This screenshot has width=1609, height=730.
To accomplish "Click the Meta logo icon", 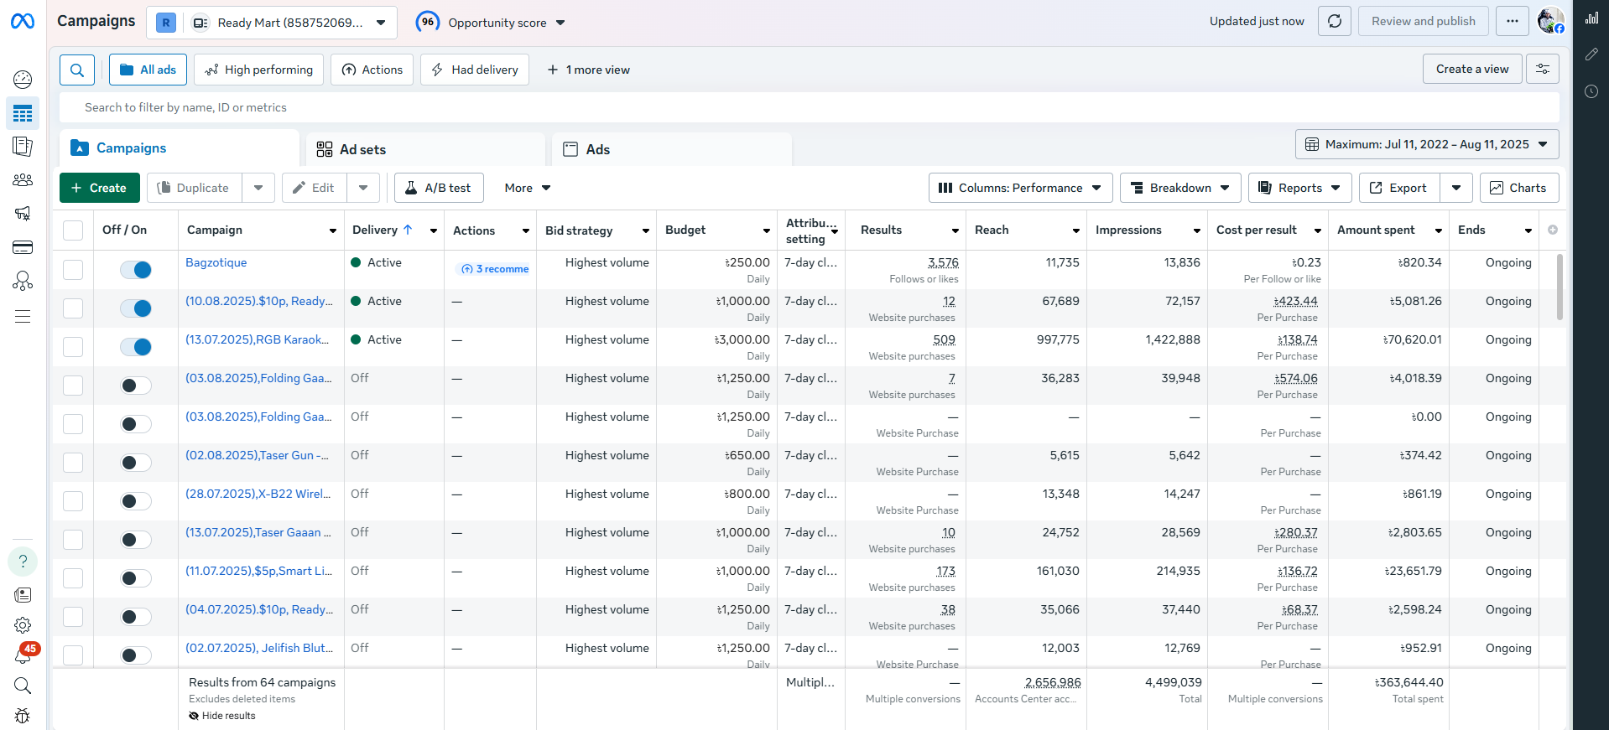I will coord(23,22).
